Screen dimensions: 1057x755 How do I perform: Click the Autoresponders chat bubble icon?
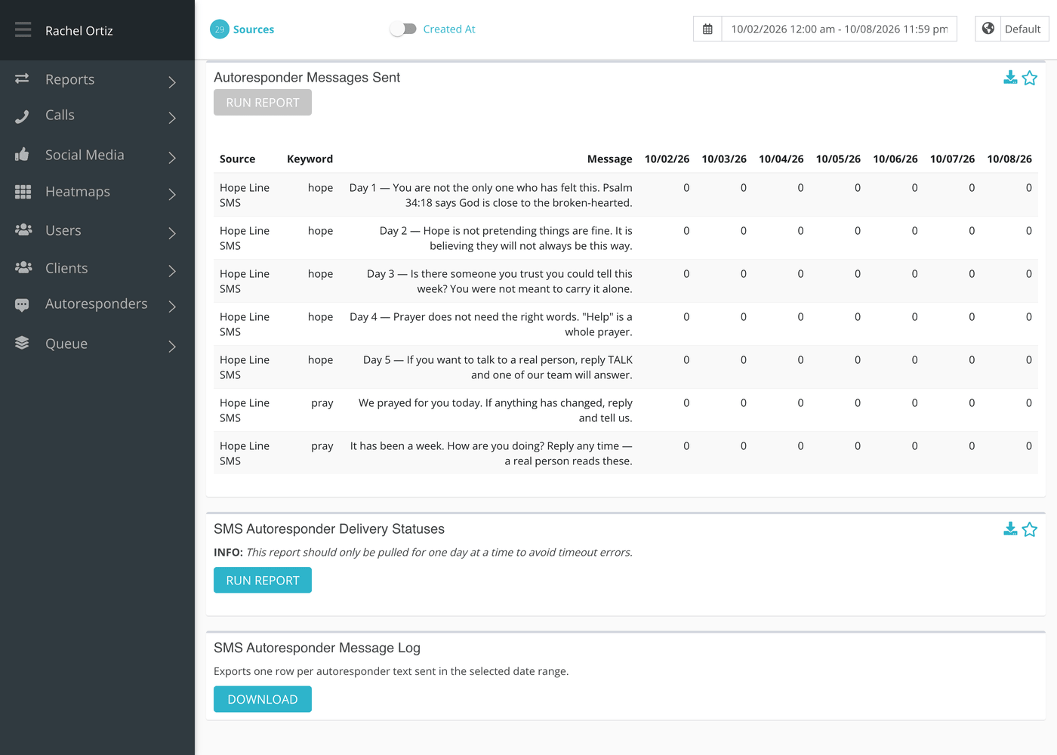[x=22, y=305]
